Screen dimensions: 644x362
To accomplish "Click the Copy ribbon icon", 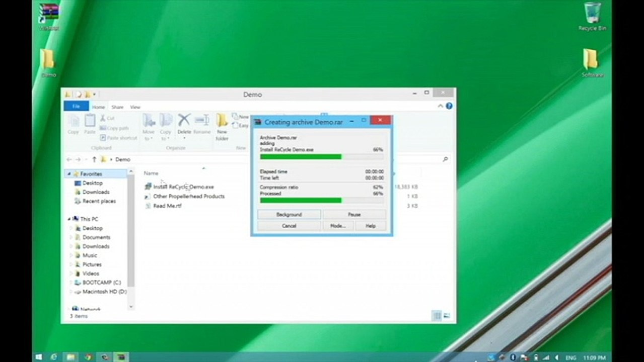I will 74,124.
